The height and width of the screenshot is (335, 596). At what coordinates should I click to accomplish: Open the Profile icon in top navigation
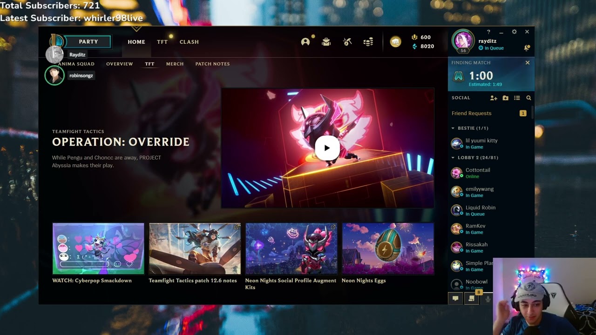[x=305, y=42]
